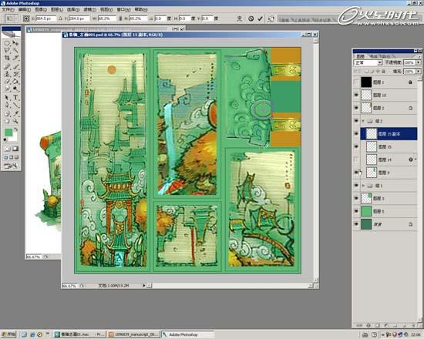Expand the 组 1 group

tap(363, 186)
